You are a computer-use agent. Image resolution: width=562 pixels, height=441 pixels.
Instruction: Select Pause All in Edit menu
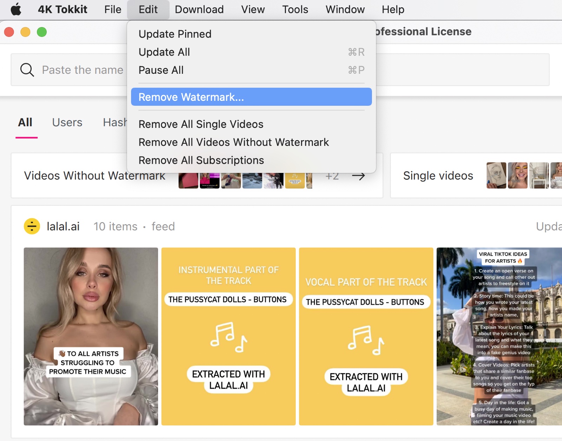pyautogui.click(x=251, y=70)
